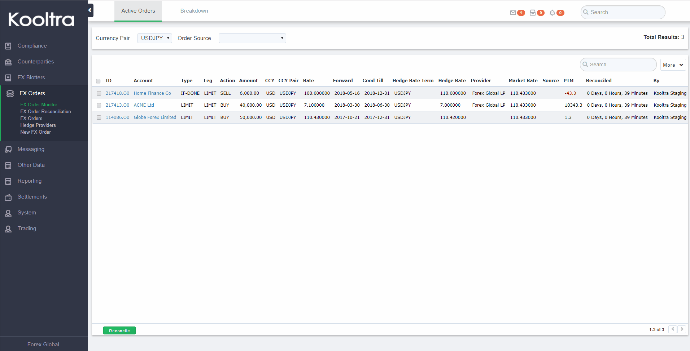Viewport: 690px width, 351px height.
Task: Click amount 50,000.00 cell
Action: tap(250, 117)
